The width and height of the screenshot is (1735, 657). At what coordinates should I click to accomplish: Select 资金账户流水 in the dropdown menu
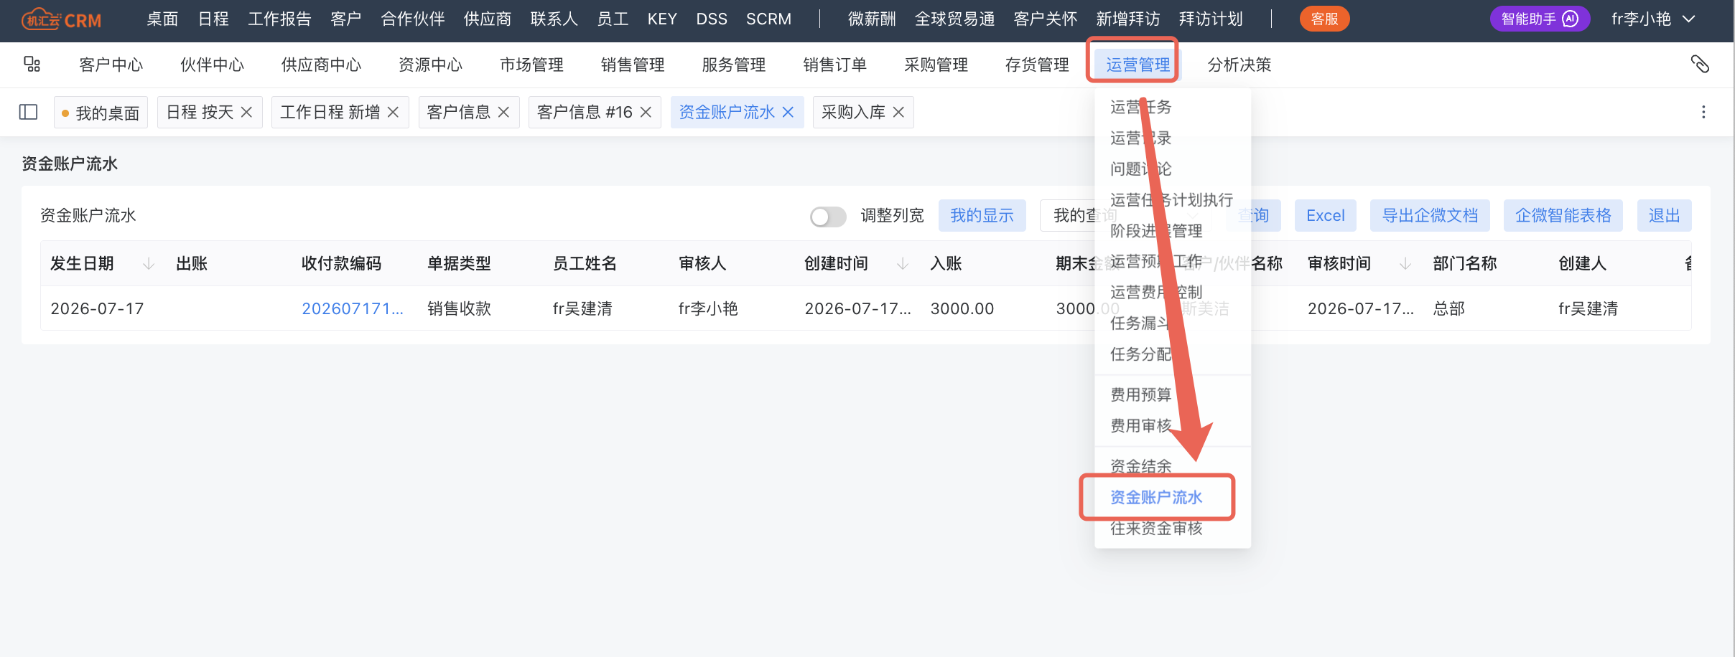tap(1156, 497)
